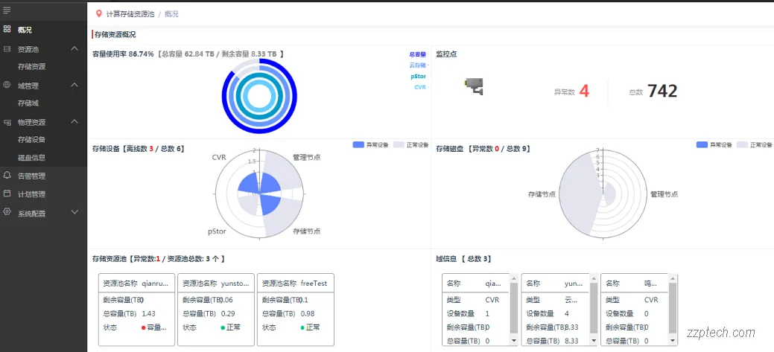The image size is (774, 352).
Task: Click the red abnormal count 4
Action: pos(584,91)
